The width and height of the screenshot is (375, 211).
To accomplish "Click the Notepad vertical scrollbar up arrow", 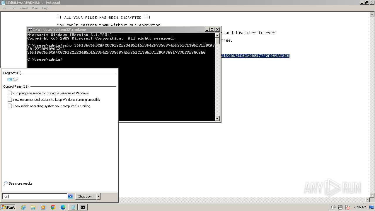I will [x=373, y=14].
